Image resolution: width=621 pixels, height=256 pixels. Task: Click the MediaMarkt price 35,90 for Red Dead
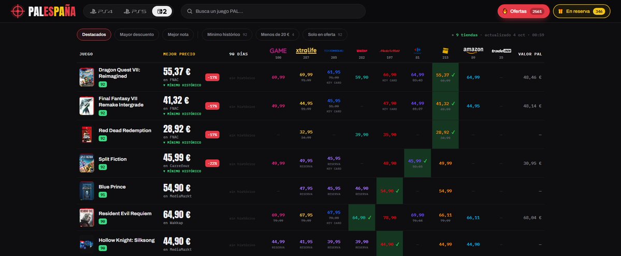click(x=389, y=134)
